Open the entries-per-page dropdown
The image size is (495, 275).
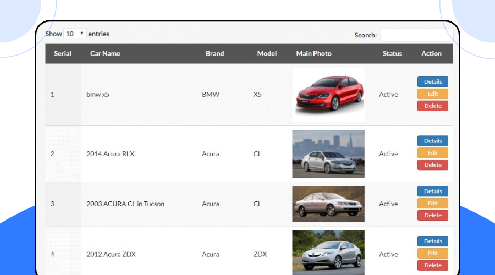(x=75, y=34)
